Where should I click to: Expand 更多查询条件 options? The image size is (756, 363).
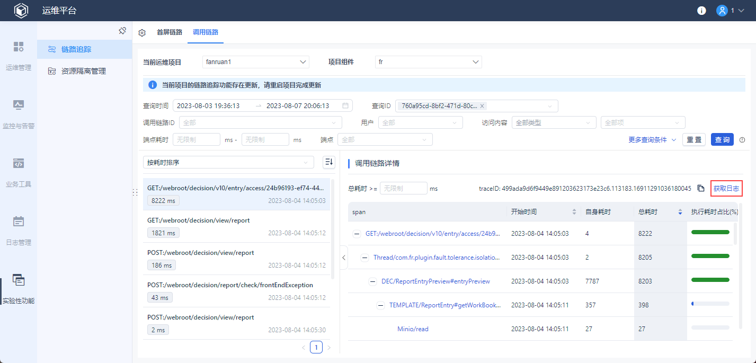652,140
